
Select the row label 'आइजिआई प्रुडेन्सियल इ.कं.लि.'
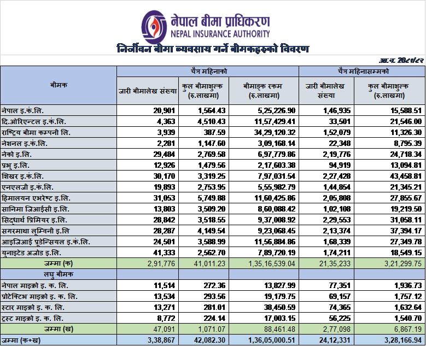(x=45, y=242)
